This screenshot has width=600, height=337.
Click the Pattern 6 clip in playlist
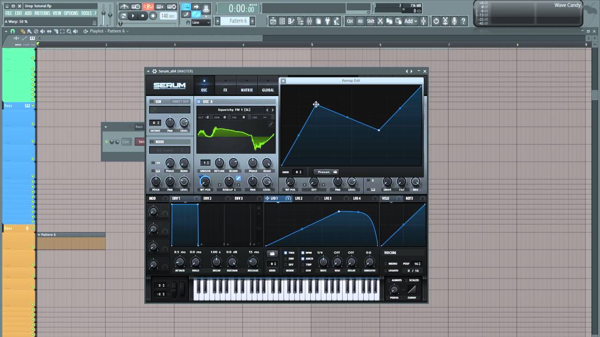(x=71, y=241)
